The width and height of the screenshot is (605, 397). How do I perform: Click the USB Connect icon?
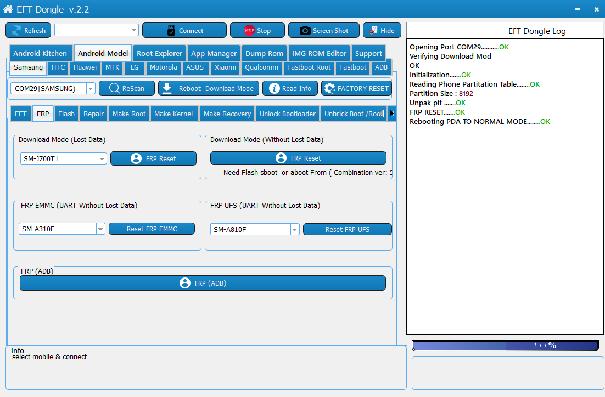(171, 31)
